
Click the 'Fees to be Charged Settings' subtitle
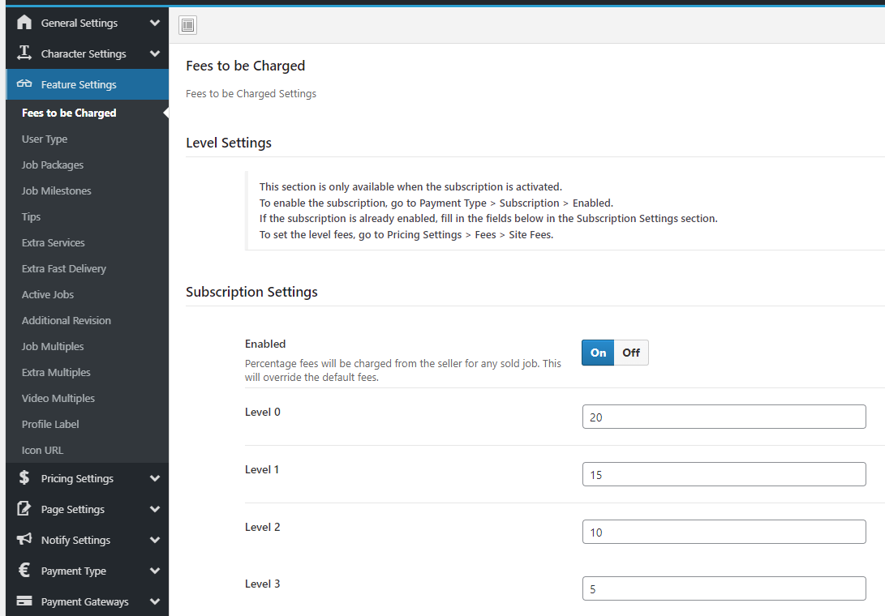[x=251, y=94]
